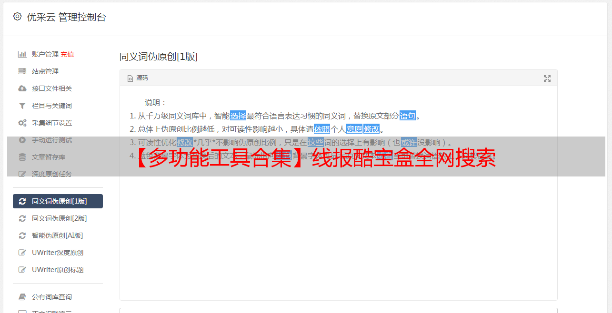The image size is (612, 313).
Task: Click inside the editor text area blank space
Action: pos(338,238)
